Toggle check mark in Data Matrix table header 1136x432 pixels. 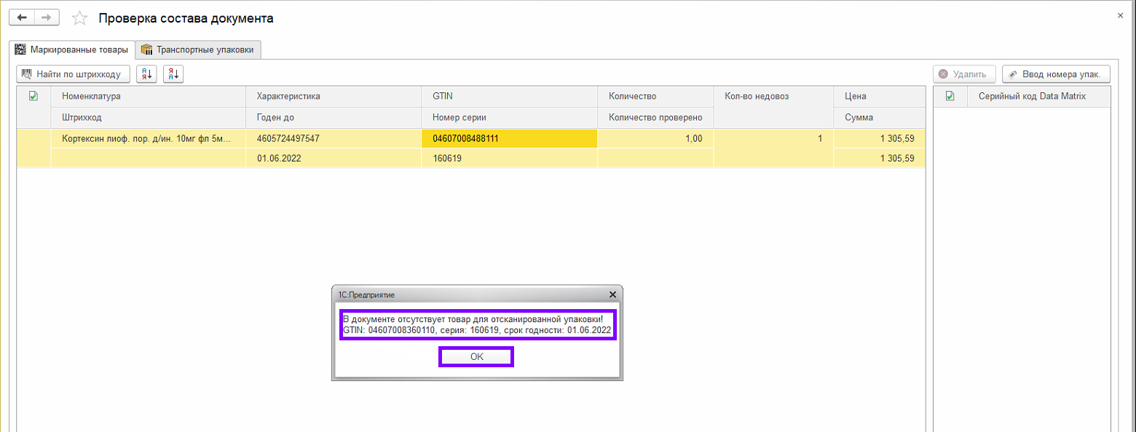[950, 96]
